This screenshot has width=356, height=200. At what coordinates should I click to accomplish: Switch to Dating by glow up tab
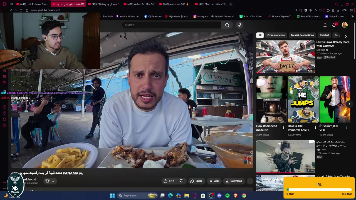(103, 4)
